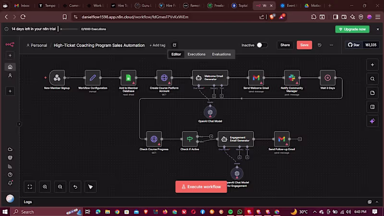The height and width of the screenshot is (216, 384).
Task: Open the New Member Signup webhook node
Action: point(57,78)
